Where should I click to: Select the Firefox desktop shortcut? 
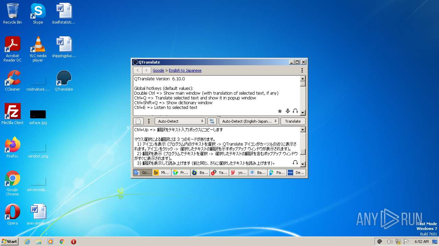point(12,147)
